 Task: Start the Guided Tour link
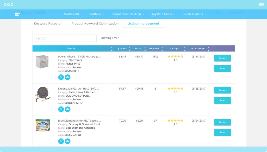[239, 12]
